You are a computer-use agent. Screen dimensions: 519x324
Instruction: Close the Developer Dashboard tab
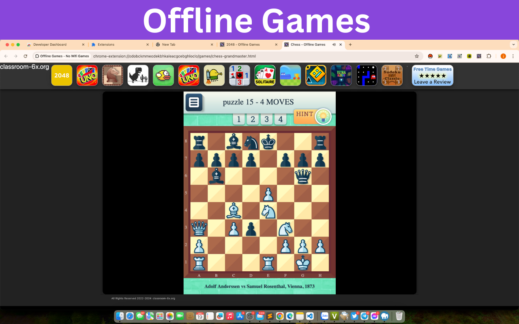(x=83, y=45)
